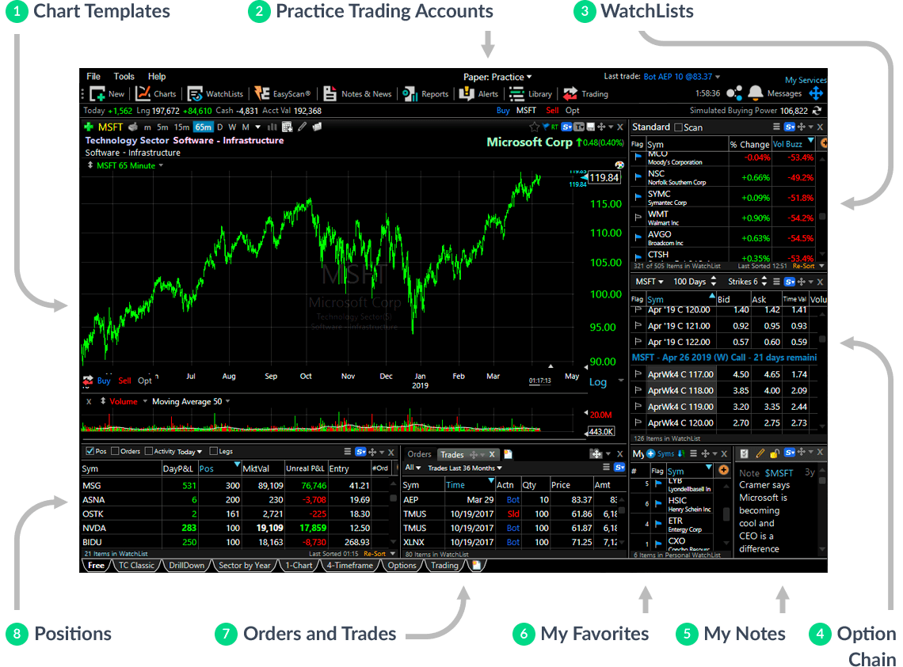Toggle the Legs checkbox
This screenshot has height=667, width=903.
pyautogui.click(x=213, y=450)
